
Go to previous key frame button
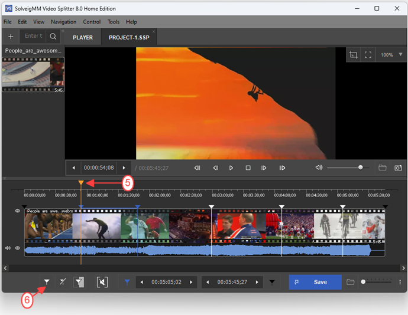click(x=197, y=168)
